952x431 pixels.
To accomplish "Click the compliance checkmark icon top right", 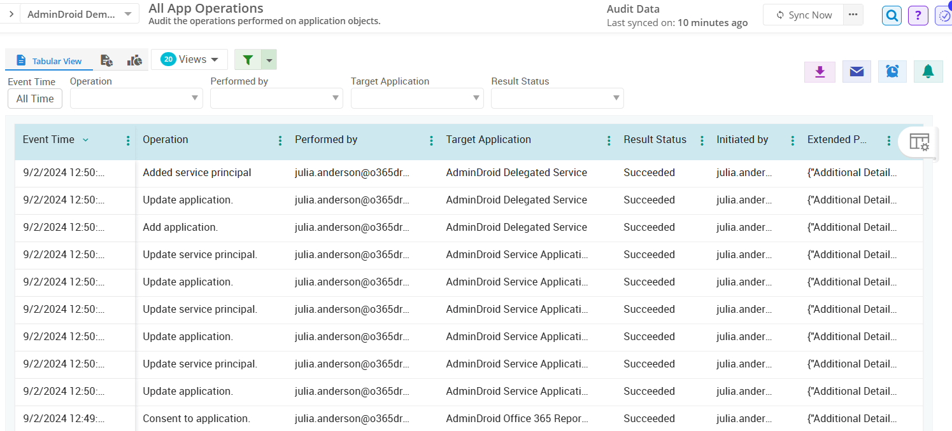I will pos(944,15).
